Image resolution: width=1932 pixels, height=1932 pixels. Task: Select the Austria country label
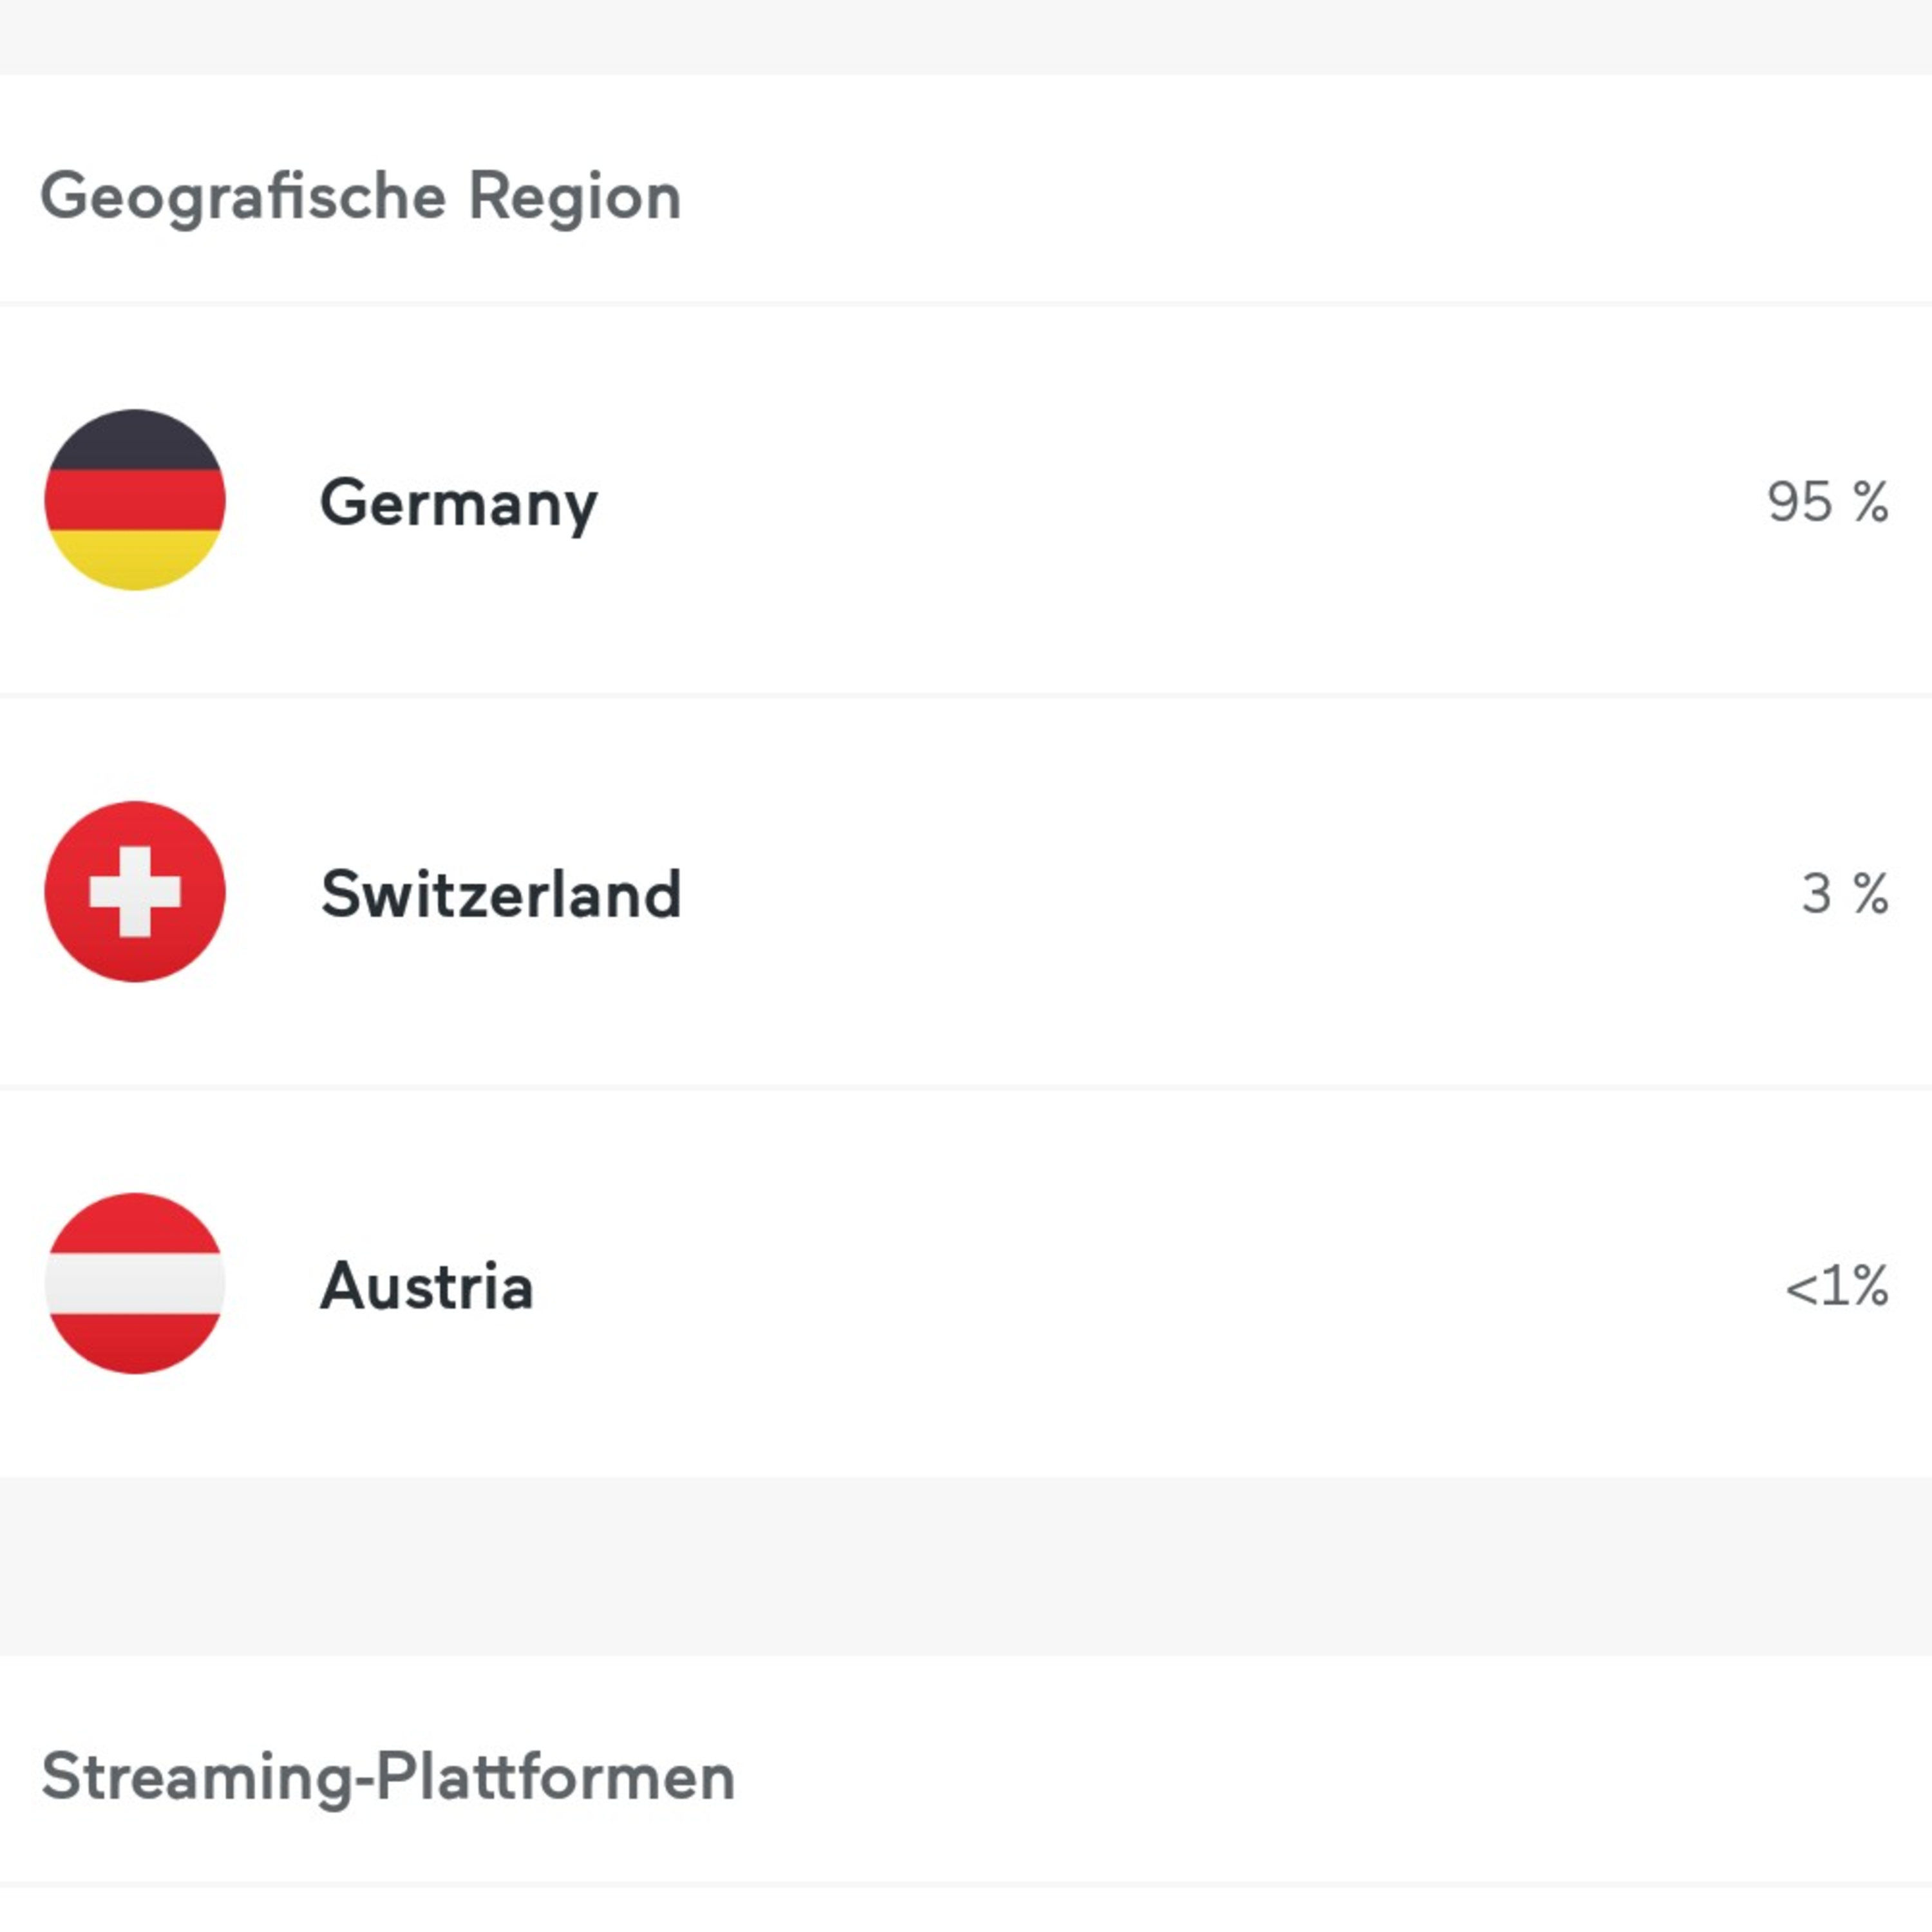click(426, 1285)
